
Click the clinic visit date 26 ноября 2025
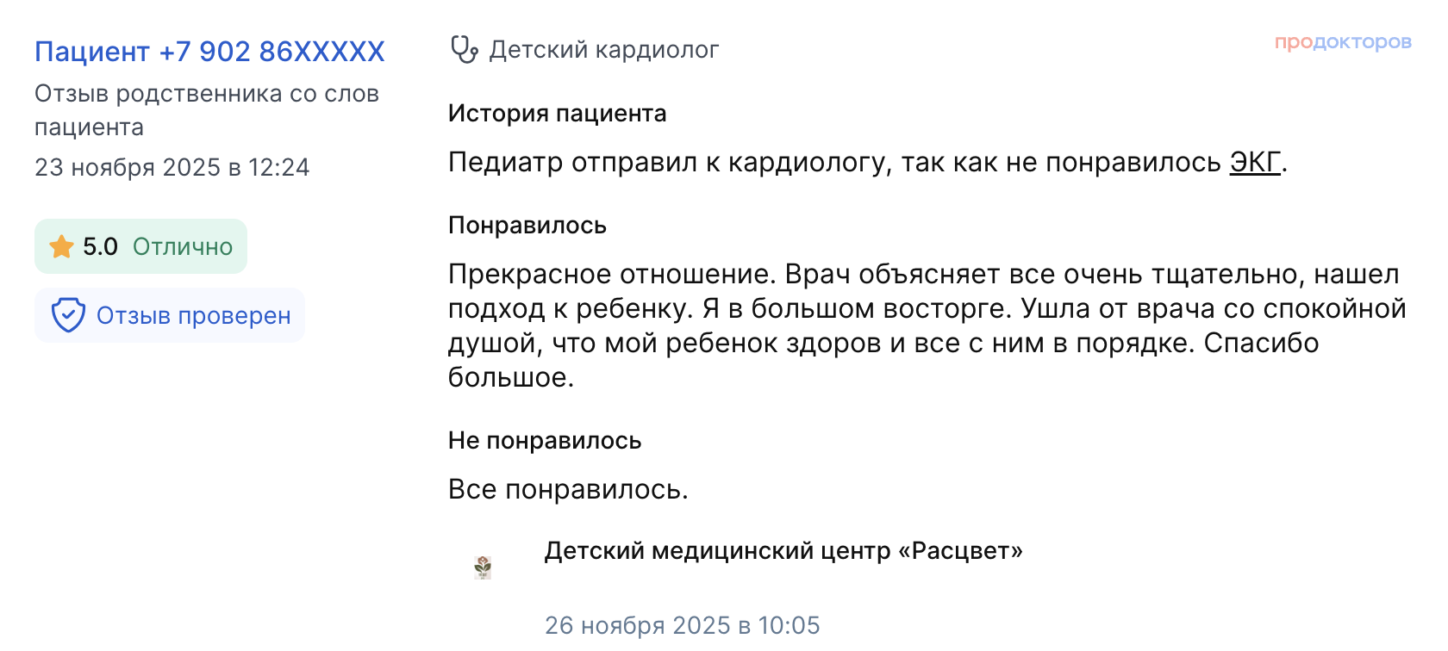(x=682, y=625)
